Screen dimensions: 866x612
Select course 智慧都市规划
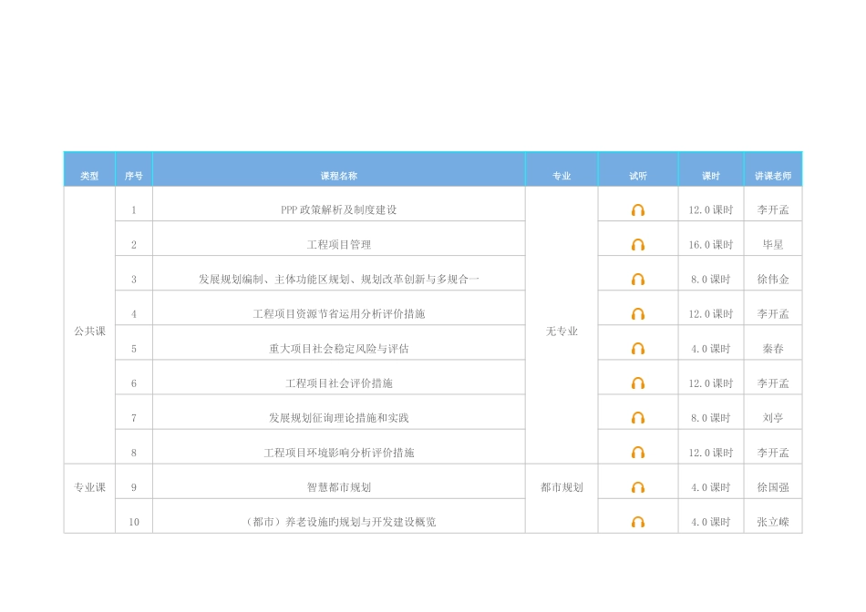click(x=338, y=487)
